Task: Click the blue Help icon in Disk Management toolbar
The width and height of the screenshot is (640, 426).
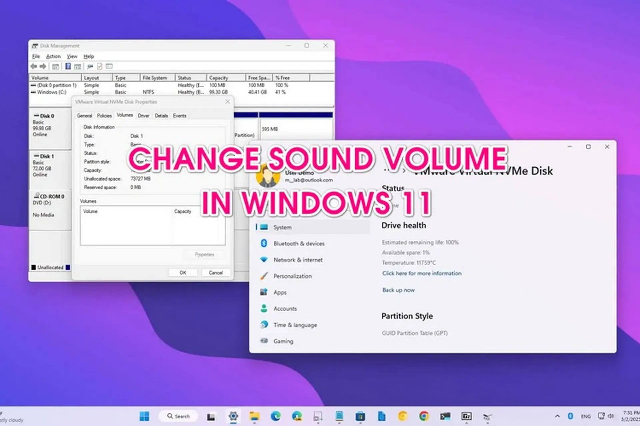Action: click(x=68, y=66)
